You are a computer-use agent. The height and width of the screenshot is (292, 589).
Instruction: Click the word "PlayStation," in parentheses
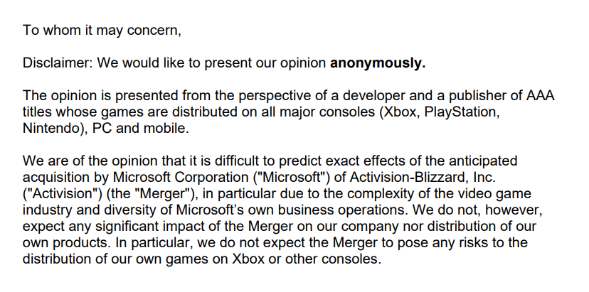[462, 112]
